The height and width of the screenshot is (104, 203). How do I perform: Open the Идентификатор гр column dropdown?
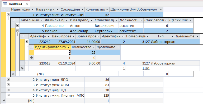69,47
